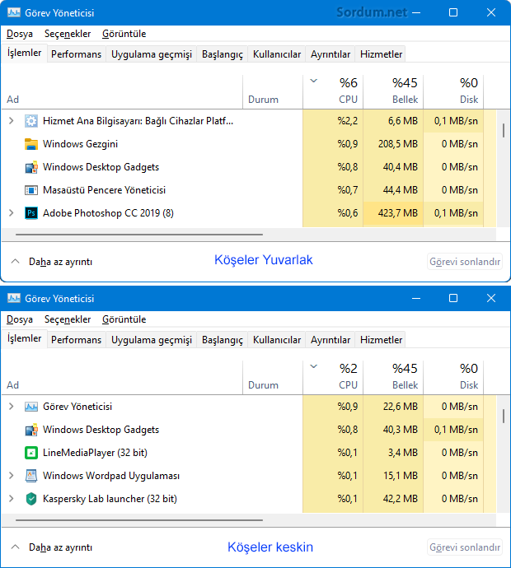Expand the Hizmet Ana Bilgisayarı process group
511x568 pixels.
tap(12, 121)
